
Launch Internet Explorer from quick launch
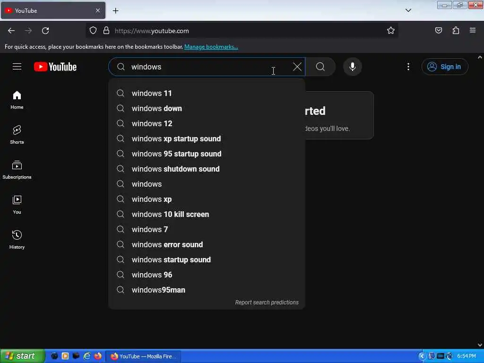[87, 356]
